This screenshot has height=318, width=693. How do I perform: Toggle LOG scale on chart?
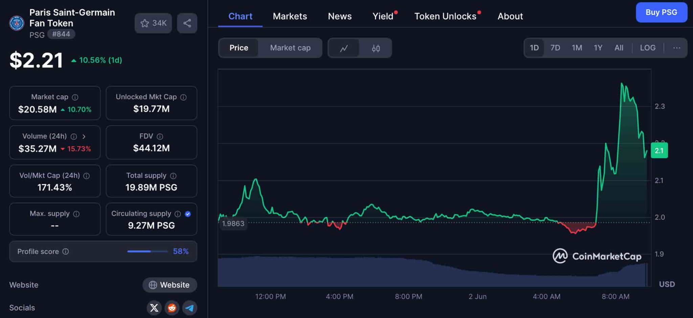(x=648, y=48)
